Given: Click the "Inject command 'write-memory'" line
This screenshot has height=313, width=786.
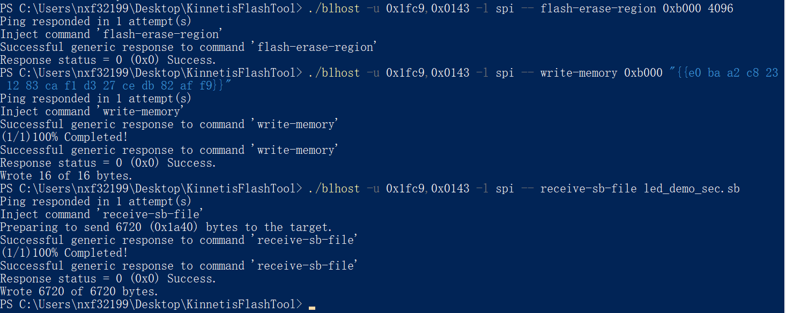Looking at the screenshot, I should click(92, 111).
